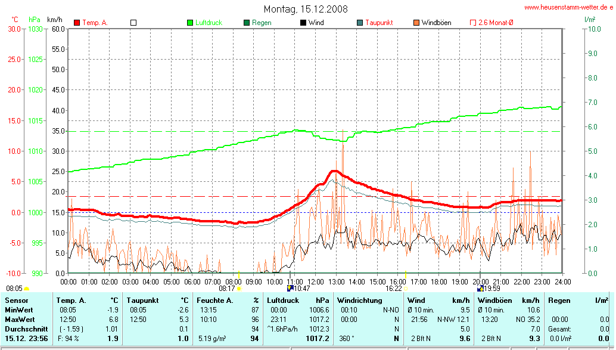Toggle the 2.6 Monat-Ø legend box
Screen dimensions: 616x350
(472, 23)
